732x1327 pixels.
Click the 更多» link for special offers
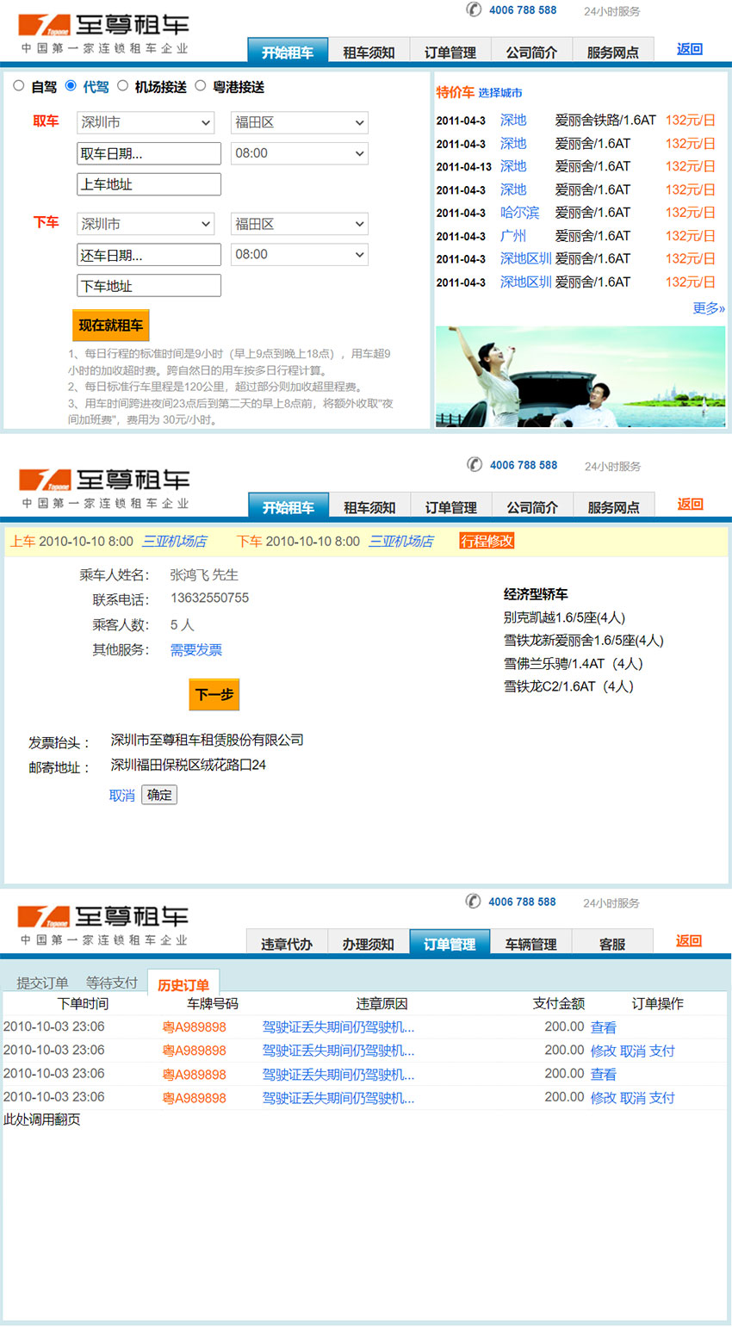[x=709, y=307]
